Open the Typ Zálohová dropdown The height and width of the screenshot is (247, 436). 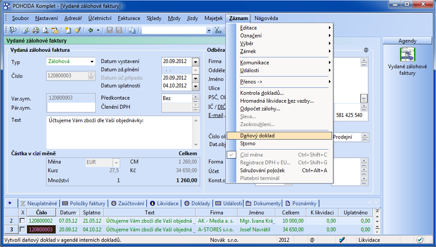tap(92, 62)
